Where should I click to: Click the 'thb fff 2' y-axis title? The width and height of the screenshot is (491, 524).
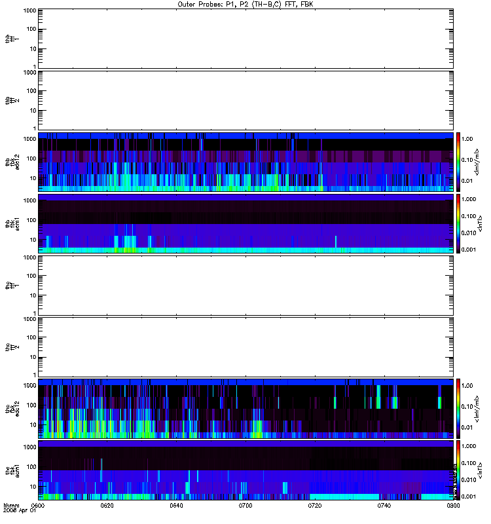(x=12, y=100)
